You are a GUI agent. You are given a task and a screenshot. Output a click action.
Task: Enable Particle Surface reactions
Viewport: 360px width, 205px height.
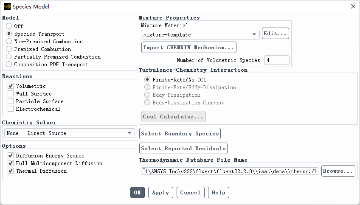pos(11,101)
